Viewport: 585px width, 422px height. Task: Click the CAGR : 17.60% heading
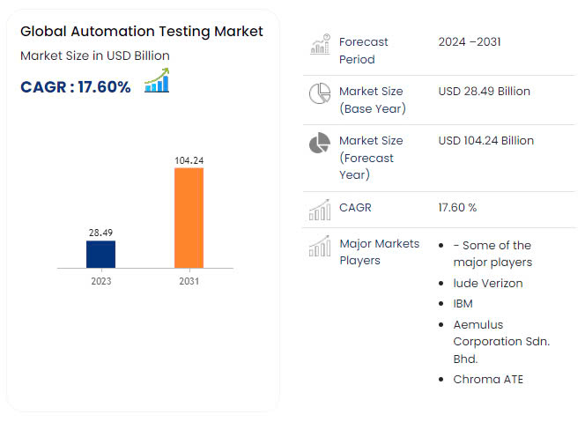coord(76,86)
